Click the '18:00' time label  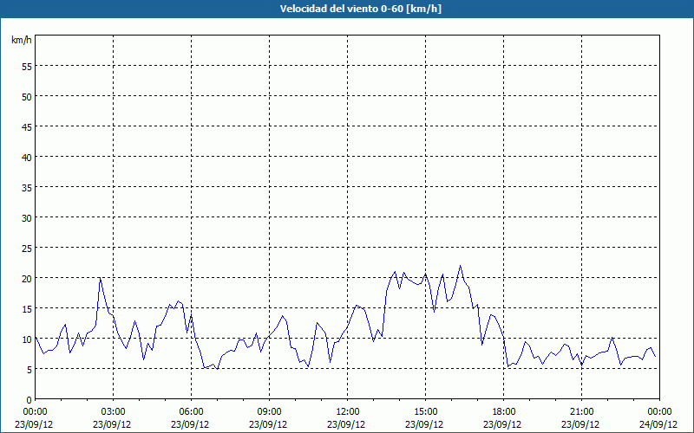(x=504, y=412)
